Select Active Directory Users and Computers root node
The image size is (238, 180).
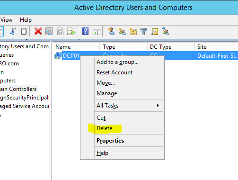click(24, 46)
